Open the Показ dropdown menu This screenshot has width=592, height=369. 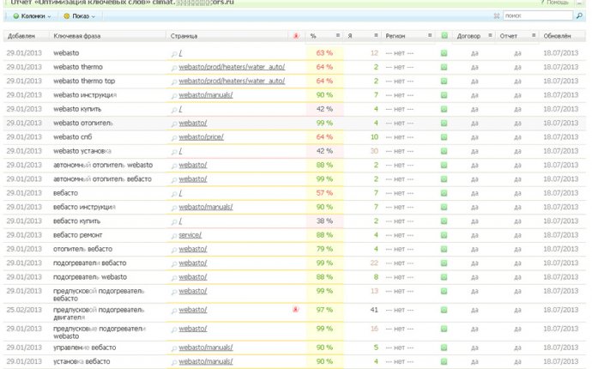79,16
